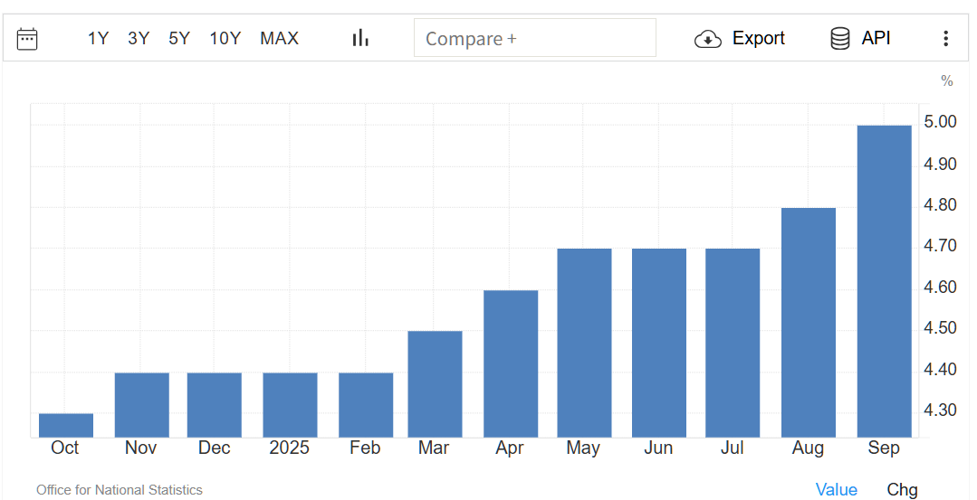
Task: Click the Compare input field
Action: click(x=534, y=39)
